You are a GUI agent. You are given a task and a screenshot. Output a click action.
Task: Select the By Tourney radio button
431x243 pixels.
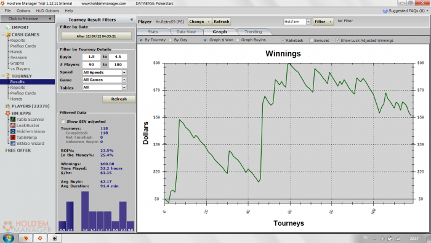pos(141,40)
